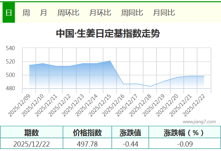This screenshot has height=151, width=221.
Task: Click the 2025/12/22 date cell in table
Action: pyautogui.click(x=32, y=144)
